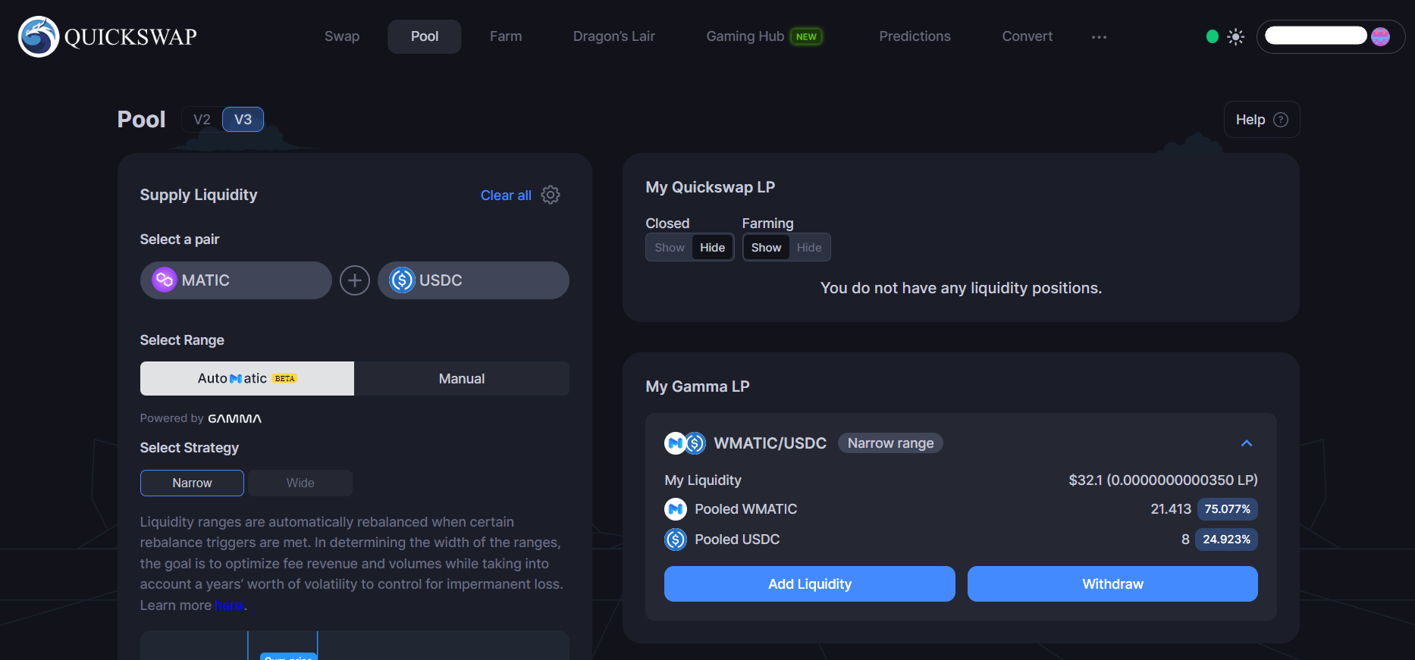Show closed liquidity positions

click(669, 248)
